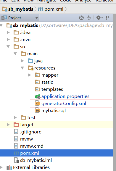Open the Code menu
The width and height of the screenshot is (116, 171).
(x=66, y=1)
